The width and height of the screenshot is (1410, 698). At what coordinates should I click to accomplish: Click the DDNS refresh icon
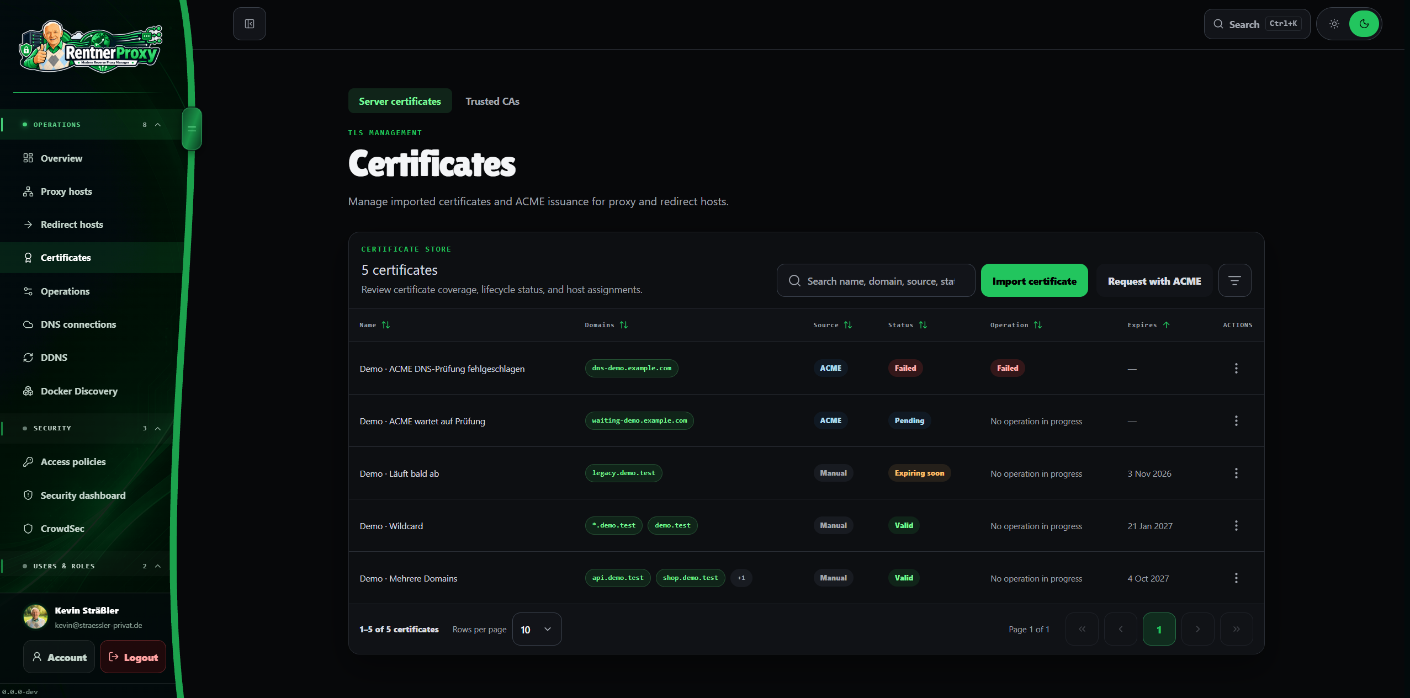[28, 358]
